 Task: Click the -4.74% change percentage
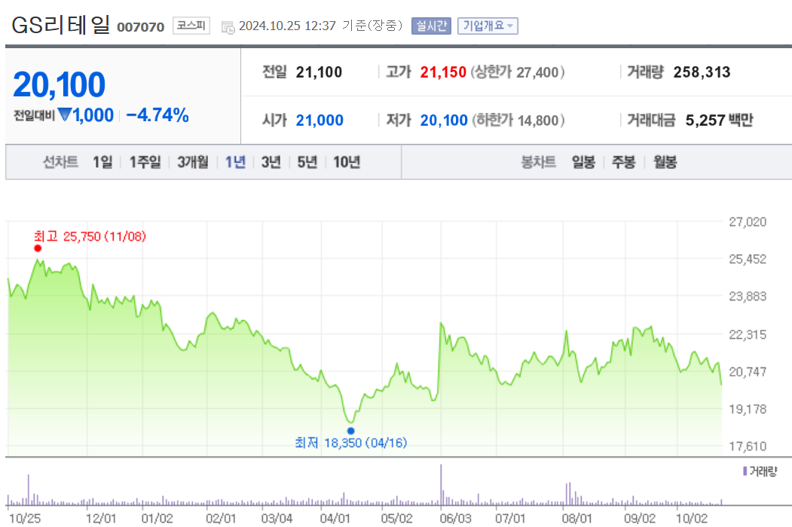click(x=157, y=115)
